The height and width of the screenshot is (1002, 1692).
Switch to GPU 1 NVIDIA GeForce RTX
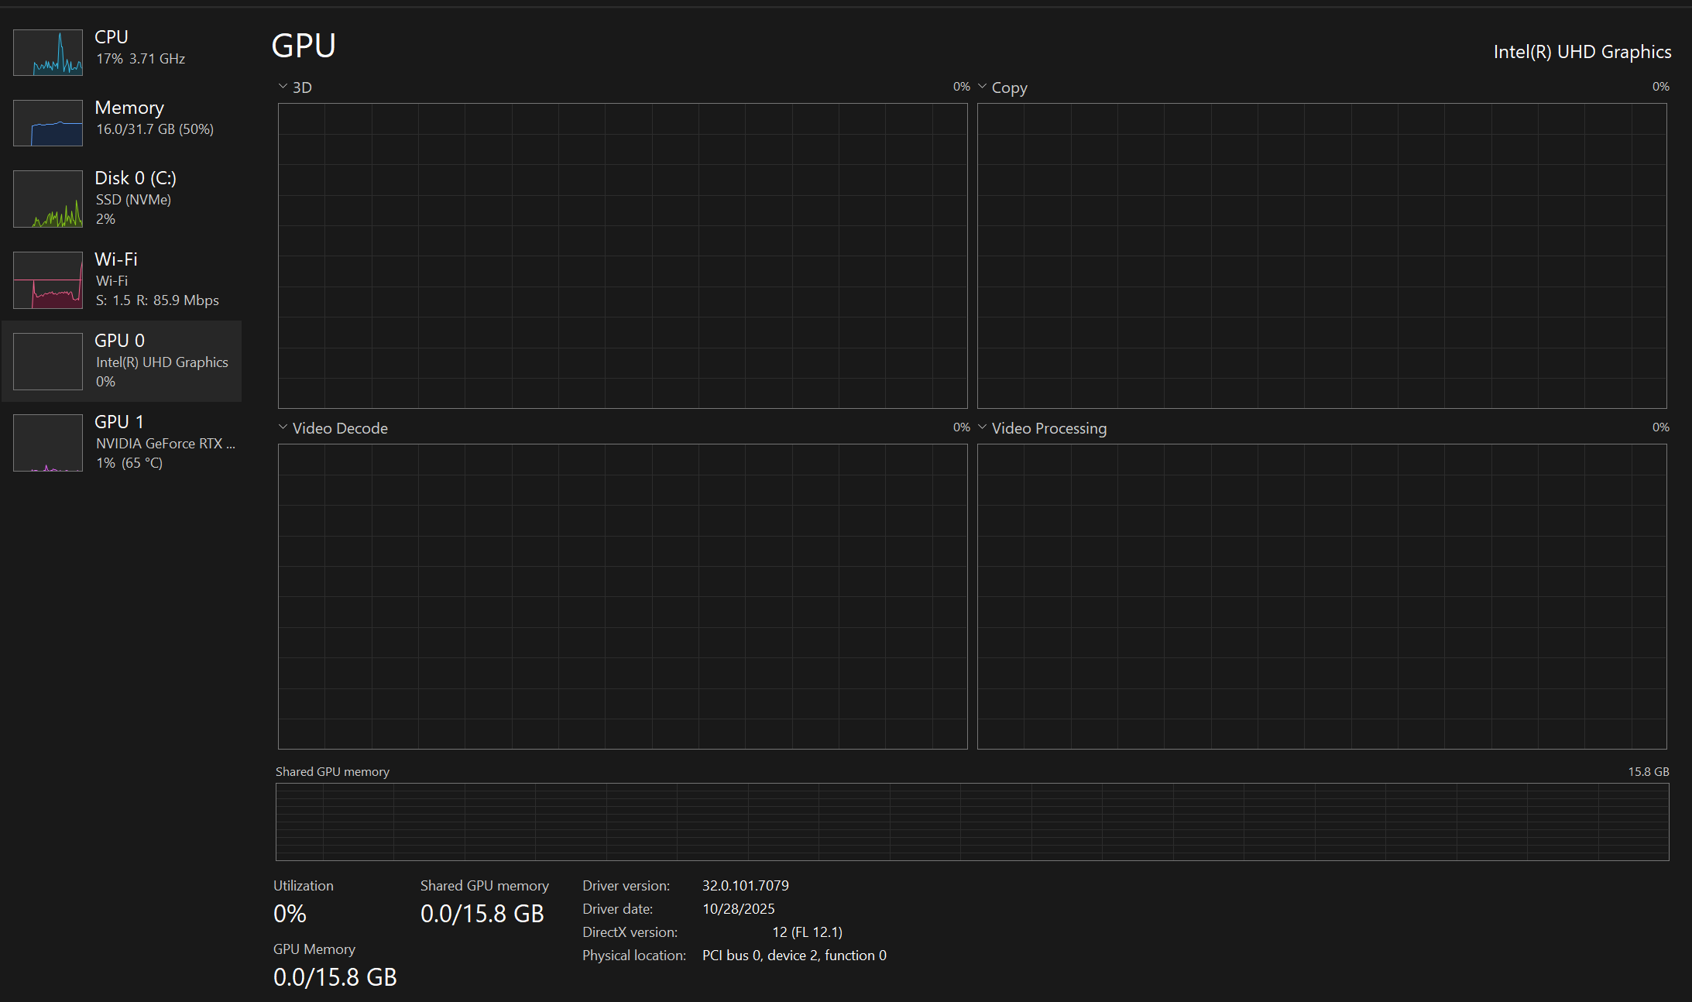164,443
